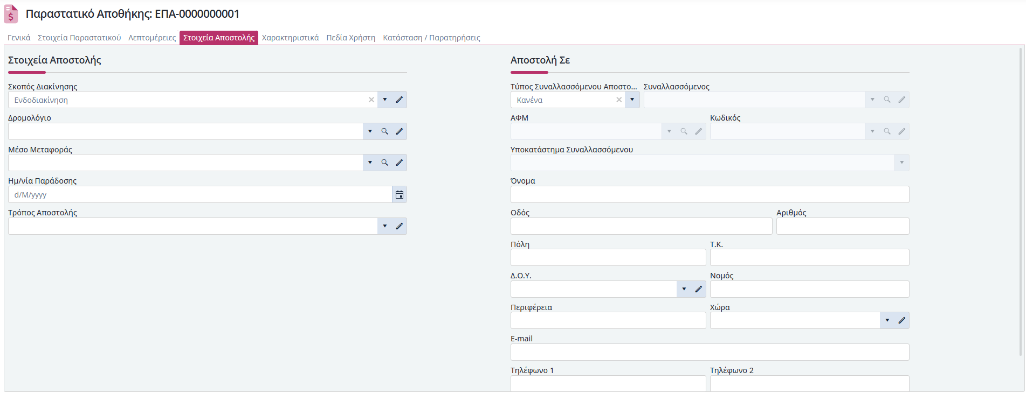
Task: Clear the Ενδοδιακίνηση value with the X
Action: coord(371,100)
